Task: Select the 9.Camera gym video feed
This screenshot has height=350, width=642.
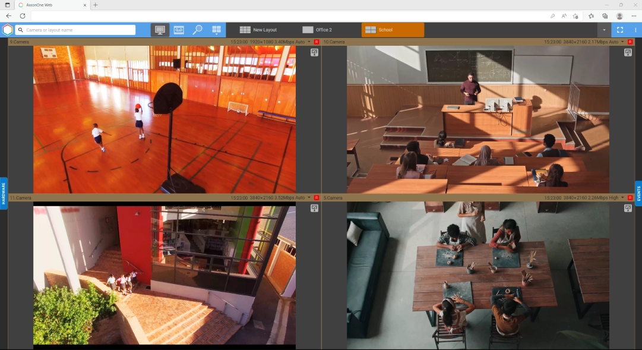Action: 164,119
